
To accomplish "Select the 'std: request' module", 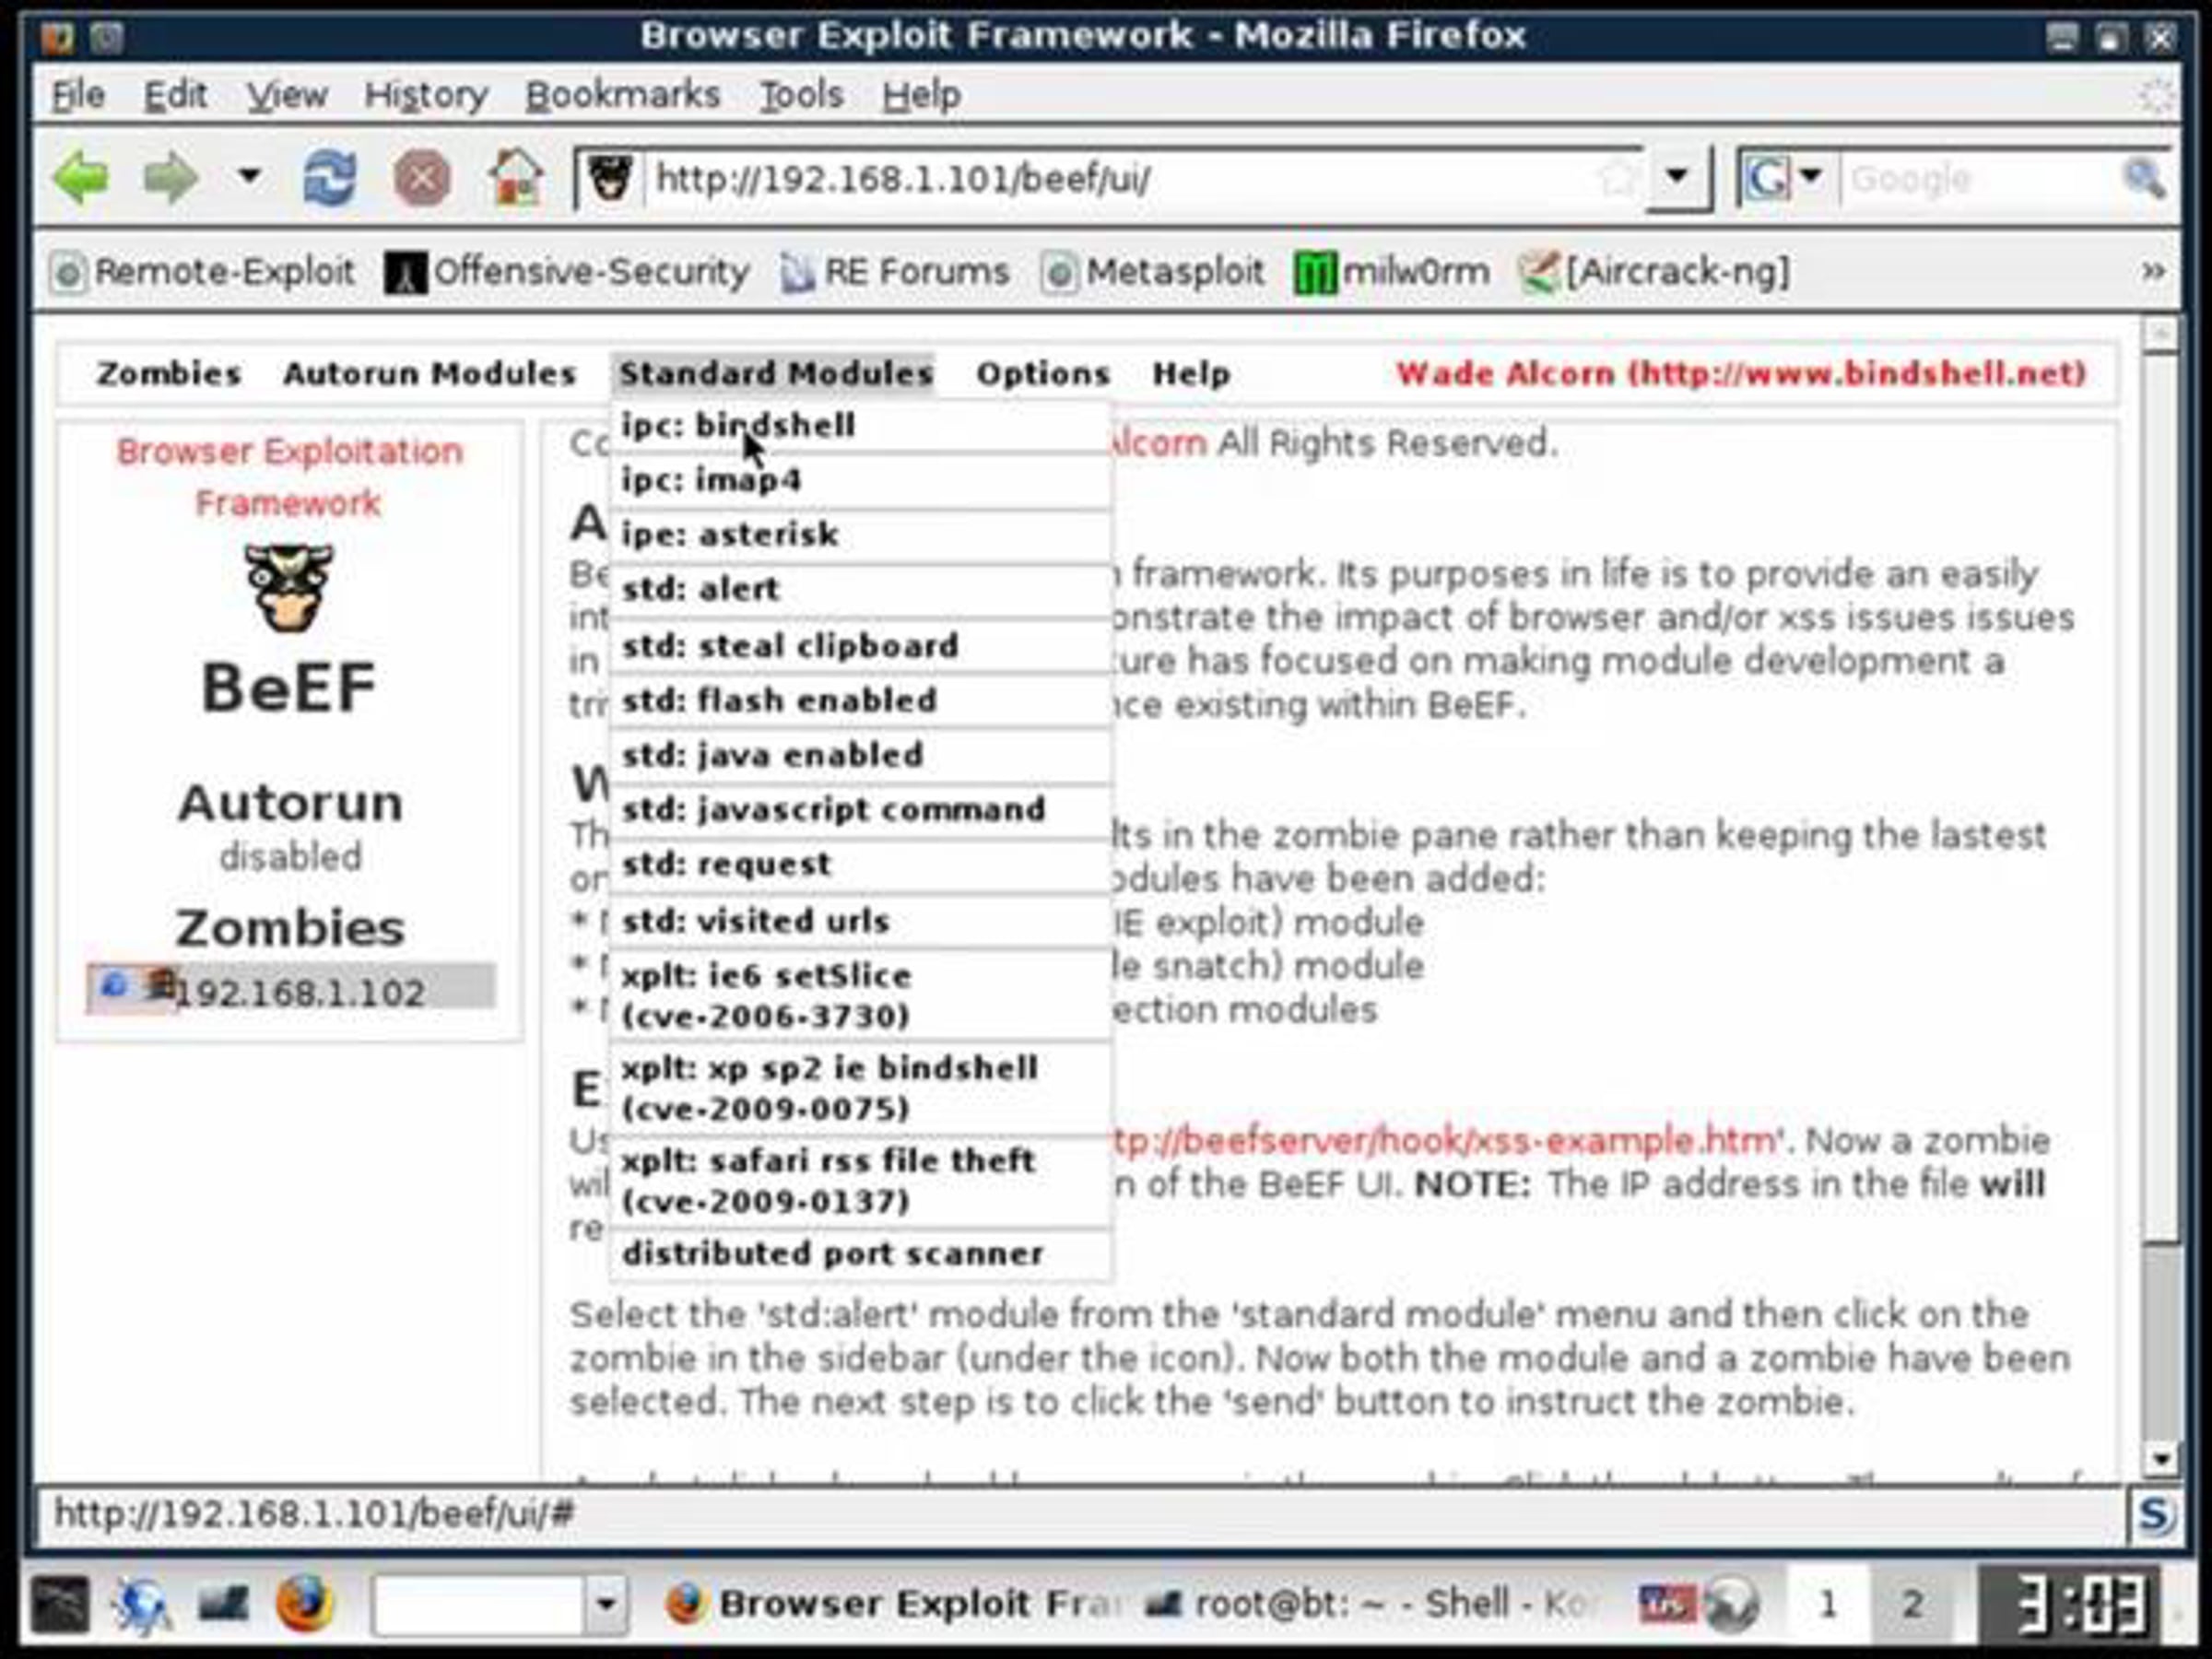I will [x=860, y=865].
